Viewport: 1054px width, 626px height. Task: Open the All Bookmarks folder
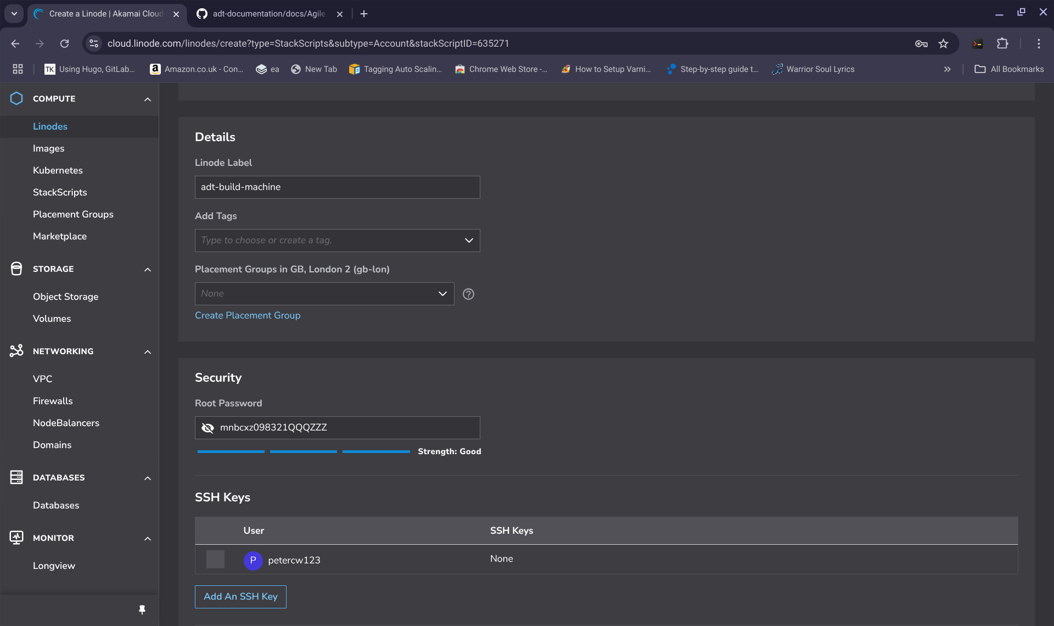pos(1009,69)
